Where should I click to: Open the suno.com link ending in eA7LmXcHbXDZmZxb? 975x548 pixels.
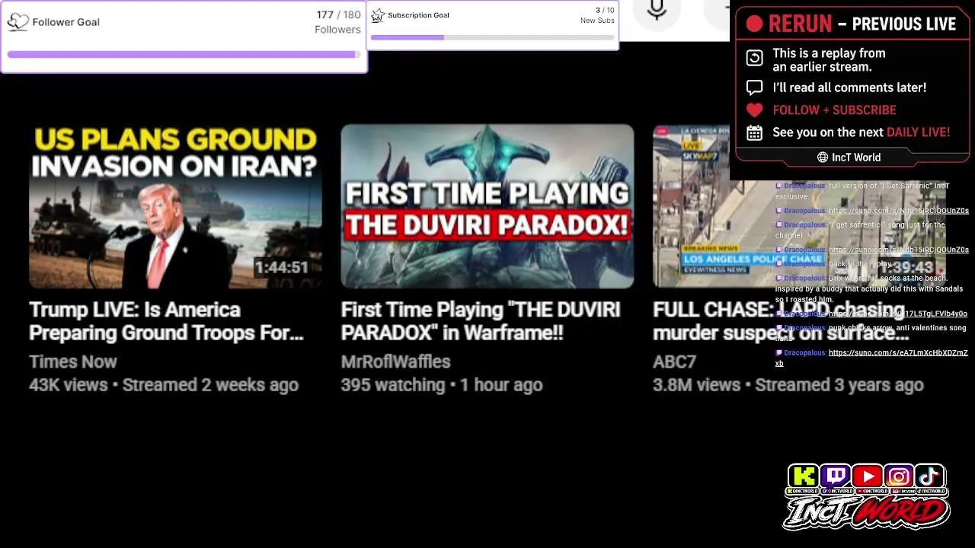(871, 358)
